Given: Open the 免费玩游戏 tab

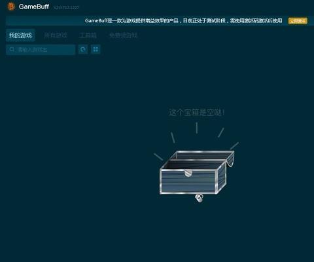Looking at the screenshot, I should 123,35.
